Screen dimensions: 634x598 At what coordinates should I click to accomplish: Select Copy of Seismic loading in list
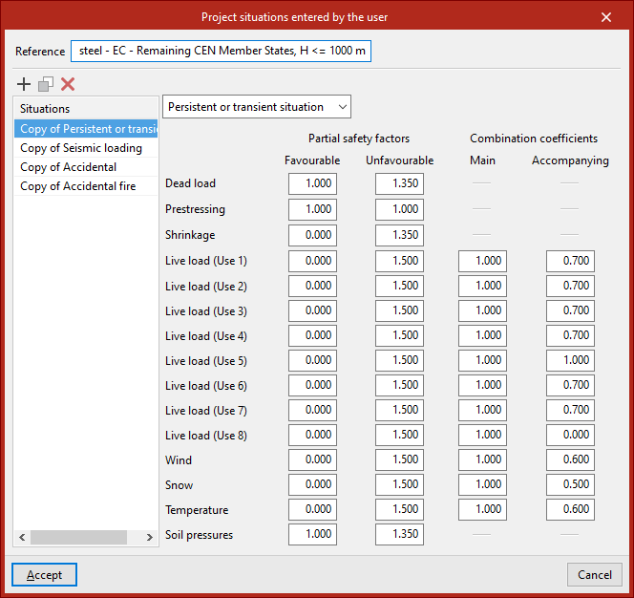[x=81, y=148]
